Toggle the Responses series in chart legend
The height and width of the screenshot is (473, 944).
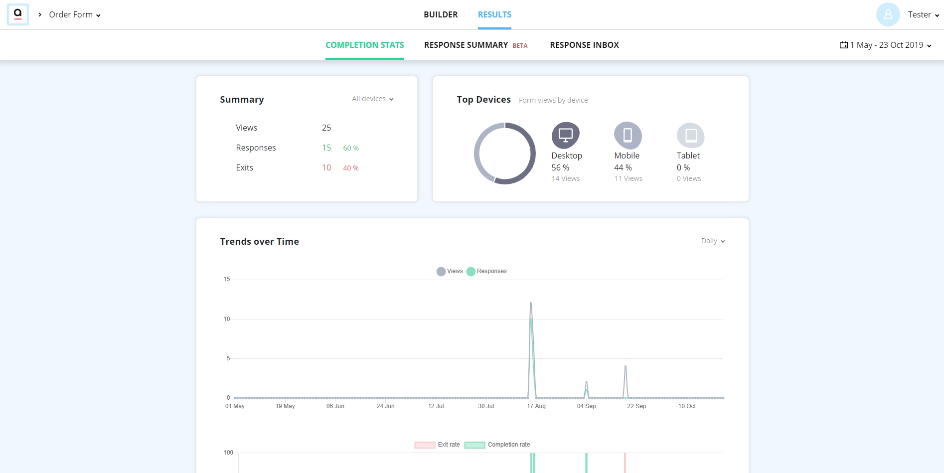coord(486,271)
